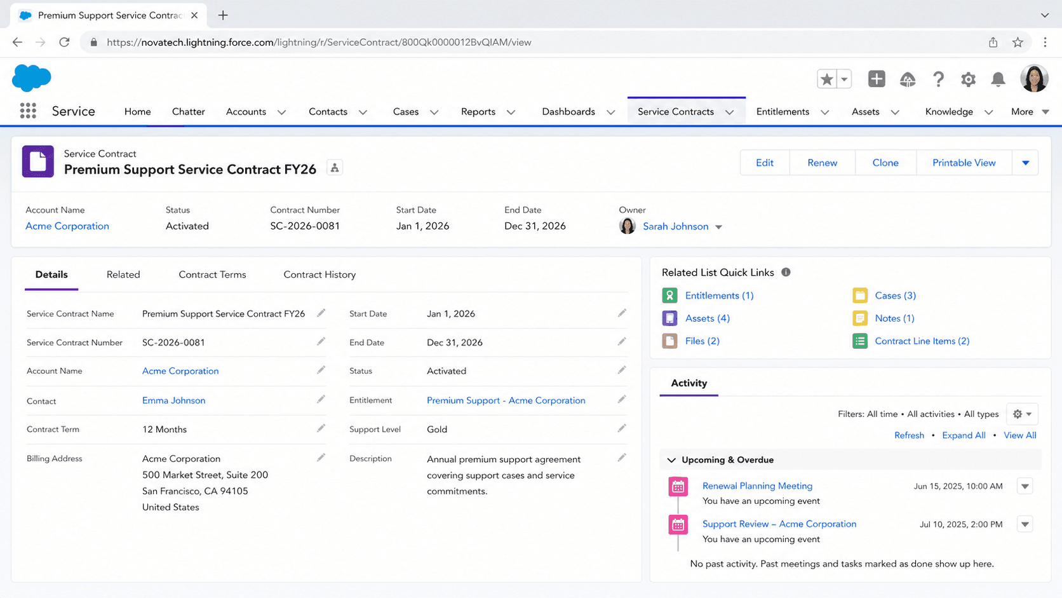Select the Activity tab

pyautogui.click(x=689, y=383)
